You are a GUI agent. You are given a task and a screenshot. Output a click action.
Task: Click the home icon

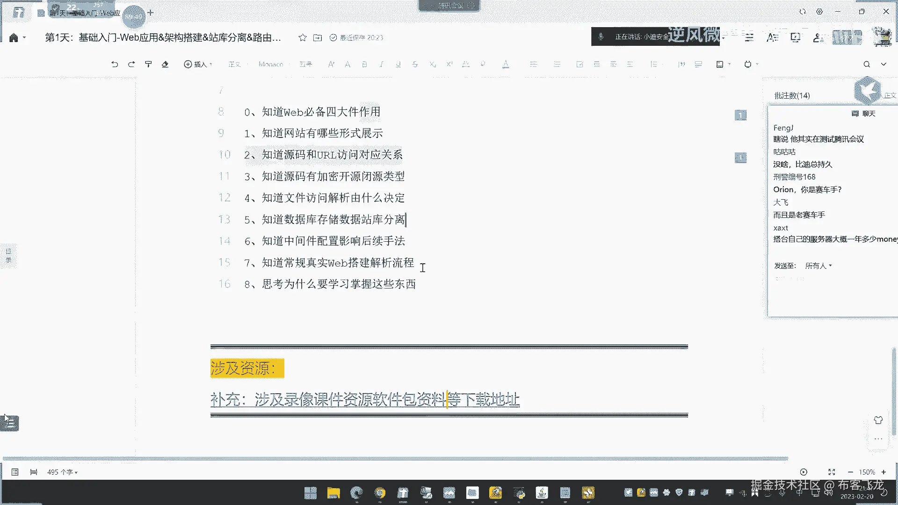point(14,37)
